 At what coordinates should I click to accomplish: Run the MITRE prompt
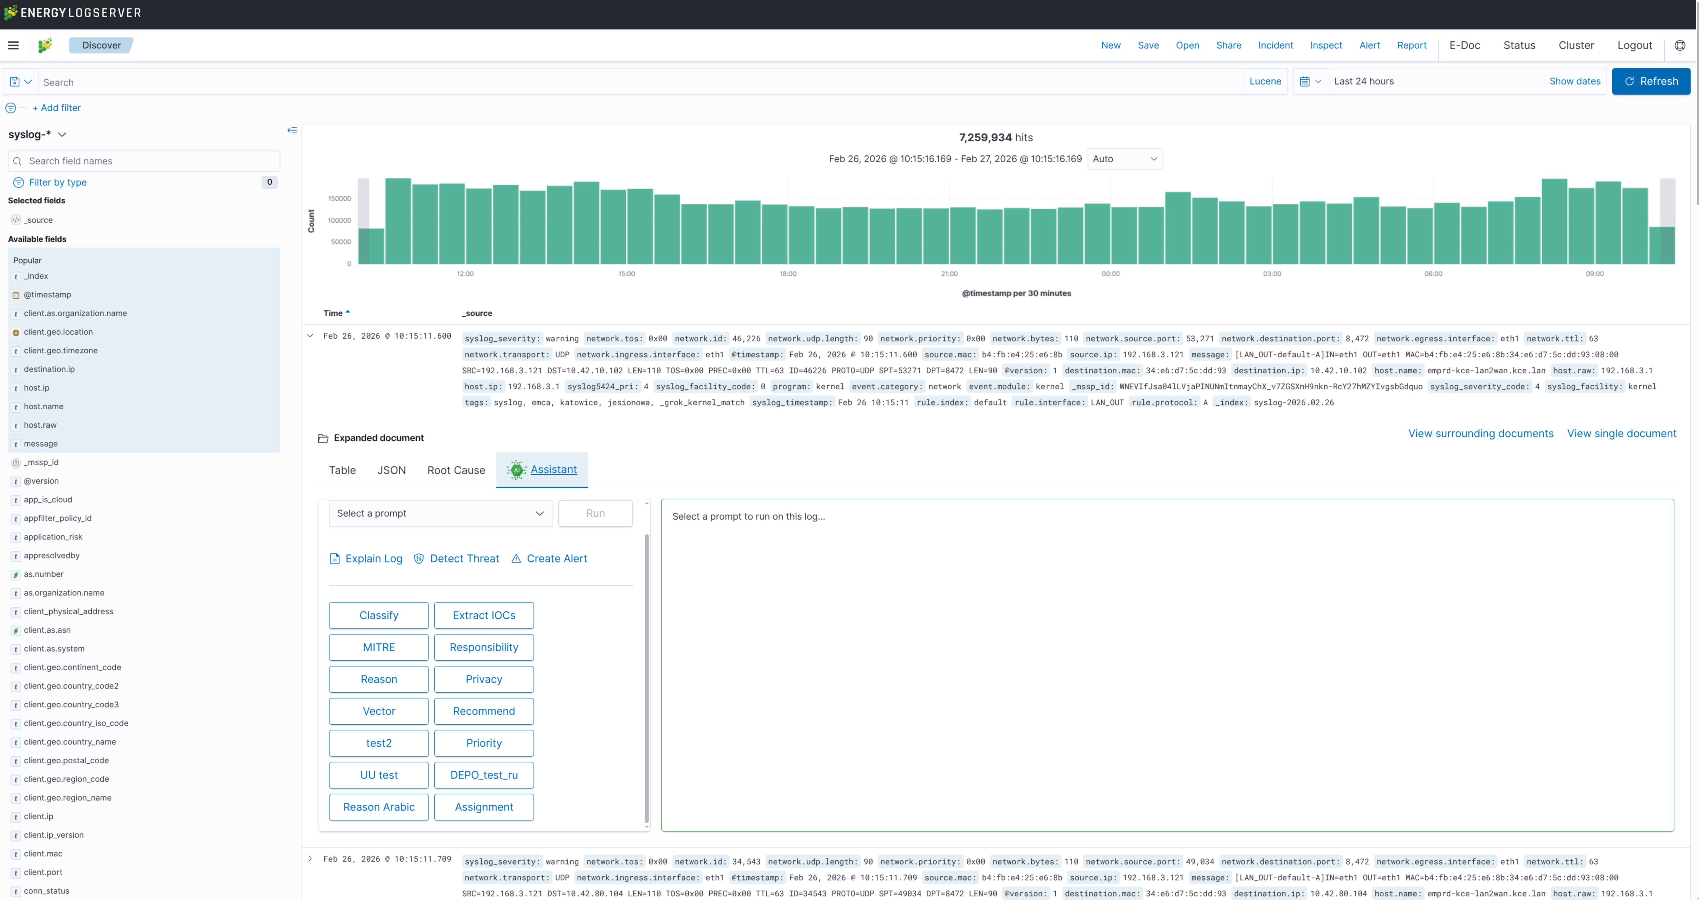(378, 647)
